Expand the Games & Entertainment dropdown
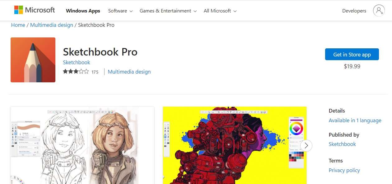The image size is (392, 184). point(168,11)
